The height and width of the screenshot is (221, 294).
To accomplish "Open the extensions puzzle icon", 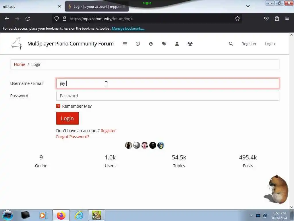I will coord(277,18).
